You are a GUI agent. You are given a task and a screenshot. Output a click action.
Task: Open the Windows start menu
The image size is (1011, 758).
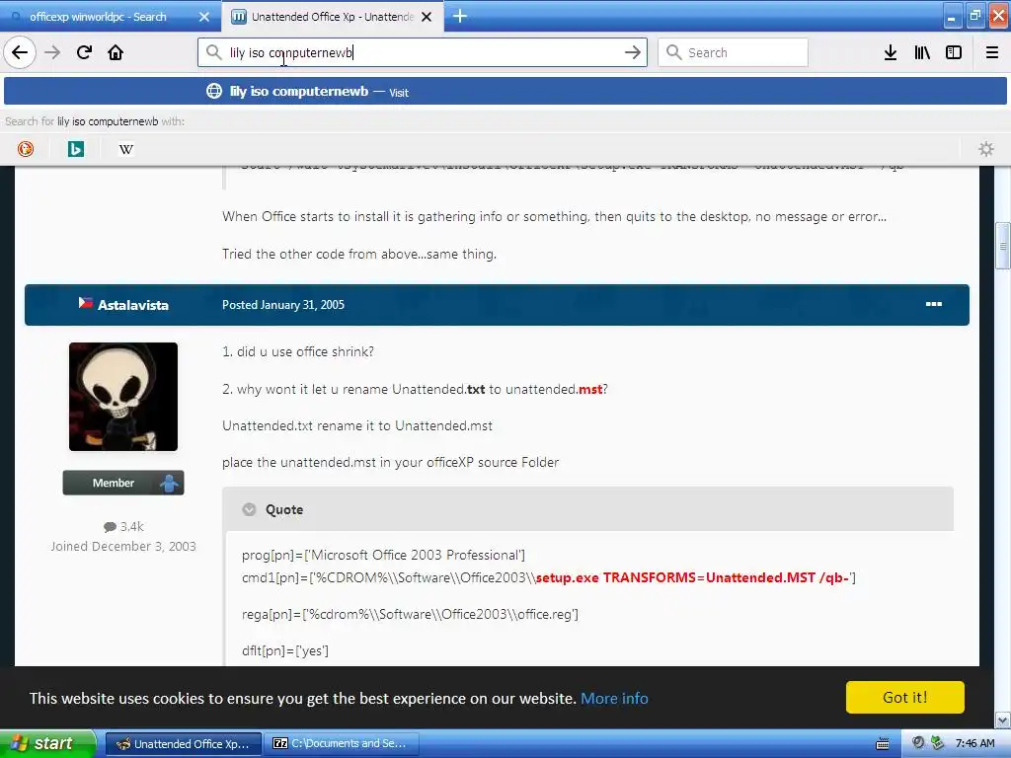coord(47,744)
